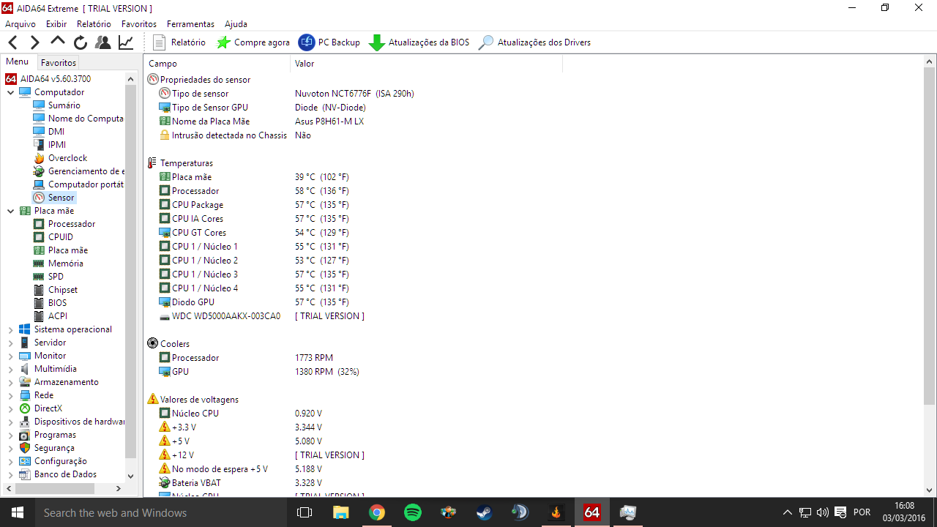937x527 pixels.
Task: Open the Windows Start menu
Action: tap(18, 512)
